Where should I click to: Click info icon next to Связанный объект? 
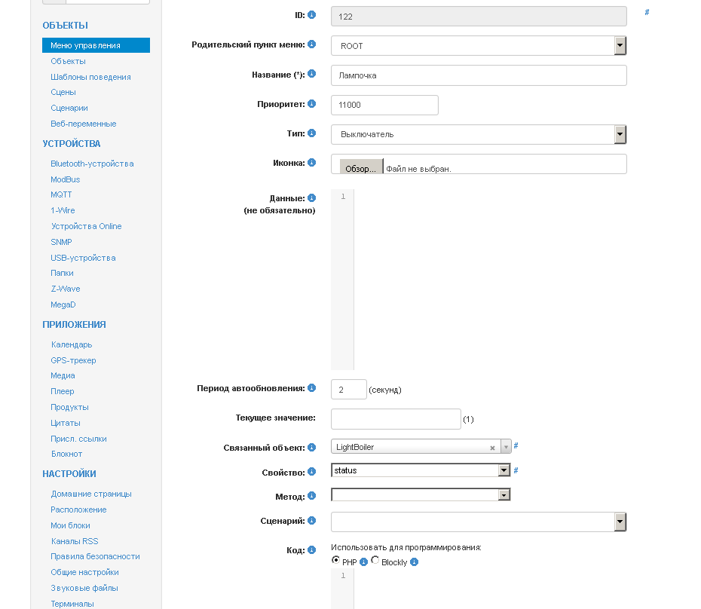312,448
